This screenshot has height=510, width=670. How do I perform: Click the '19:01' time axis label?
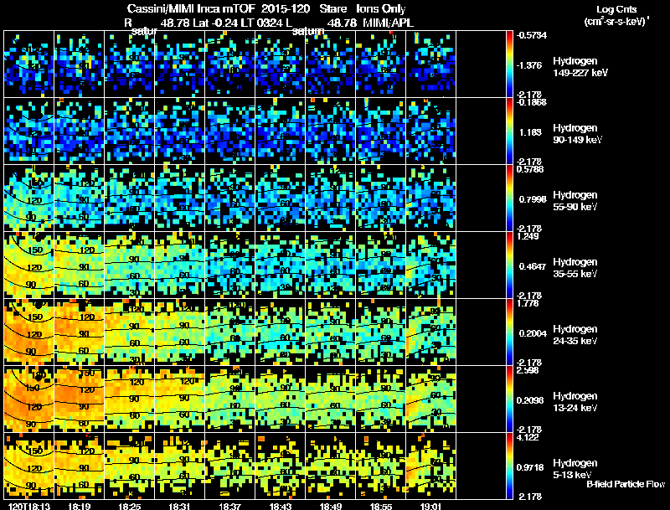pos(430,506)
